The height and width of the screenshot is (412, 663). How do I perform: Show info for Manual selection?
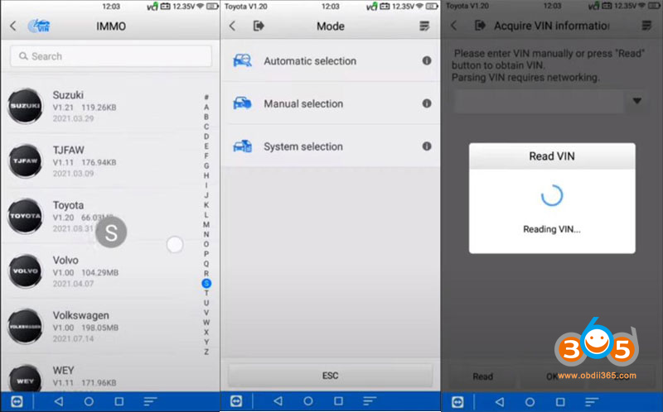point(427,103)
